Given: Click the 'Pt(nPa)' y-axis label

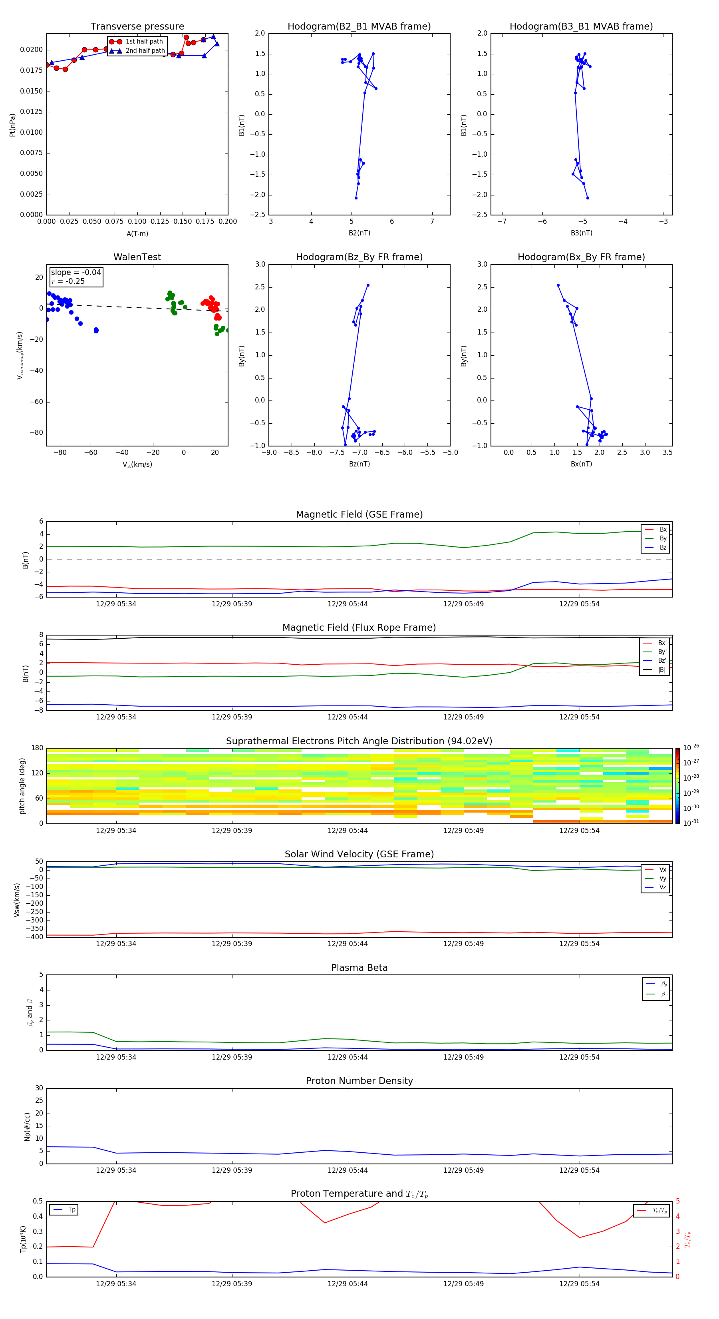Looking at the screenshot, I should [12, 124].
